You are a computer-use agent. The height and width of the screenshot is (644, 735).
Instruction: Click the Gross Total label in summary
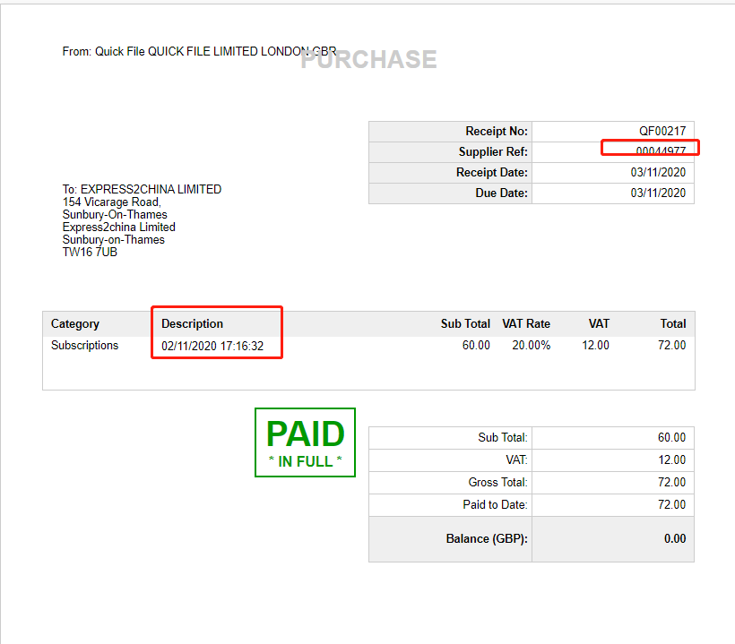pos(497,483)
